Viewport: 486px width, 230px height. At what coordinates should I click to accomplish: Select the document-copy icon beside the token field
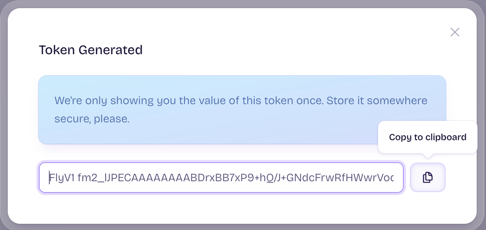tap(428, 177)
